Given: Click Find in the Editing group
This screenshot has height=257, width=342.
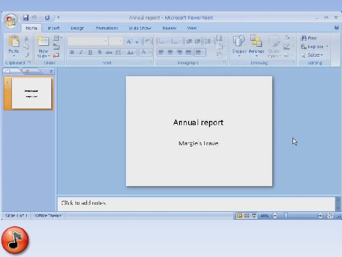Looking at the screenshot, I should point(309,38).
